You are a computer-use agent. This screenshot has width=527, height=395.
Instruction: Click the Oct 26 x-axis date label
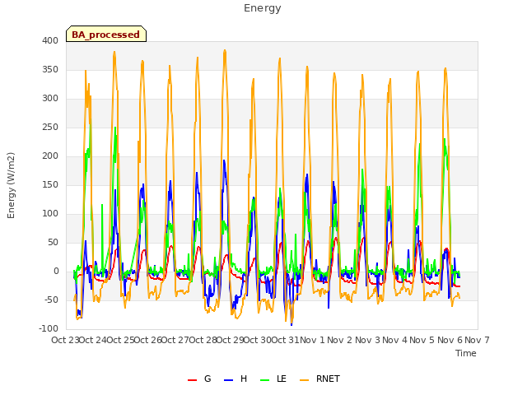[148, 340]
